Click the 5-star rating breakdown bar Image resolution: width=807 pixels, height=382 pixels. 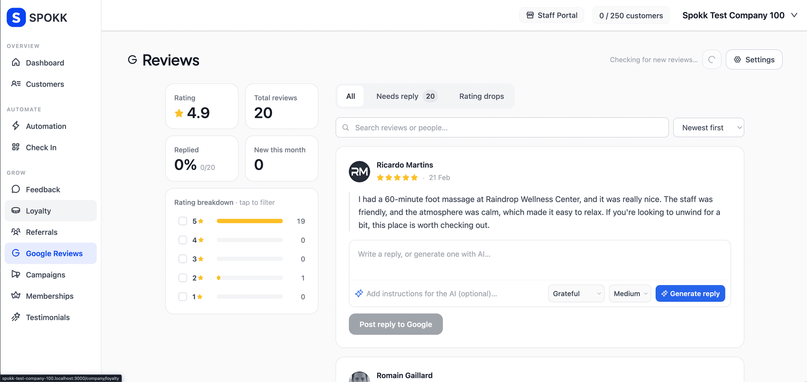click(249, 221)
